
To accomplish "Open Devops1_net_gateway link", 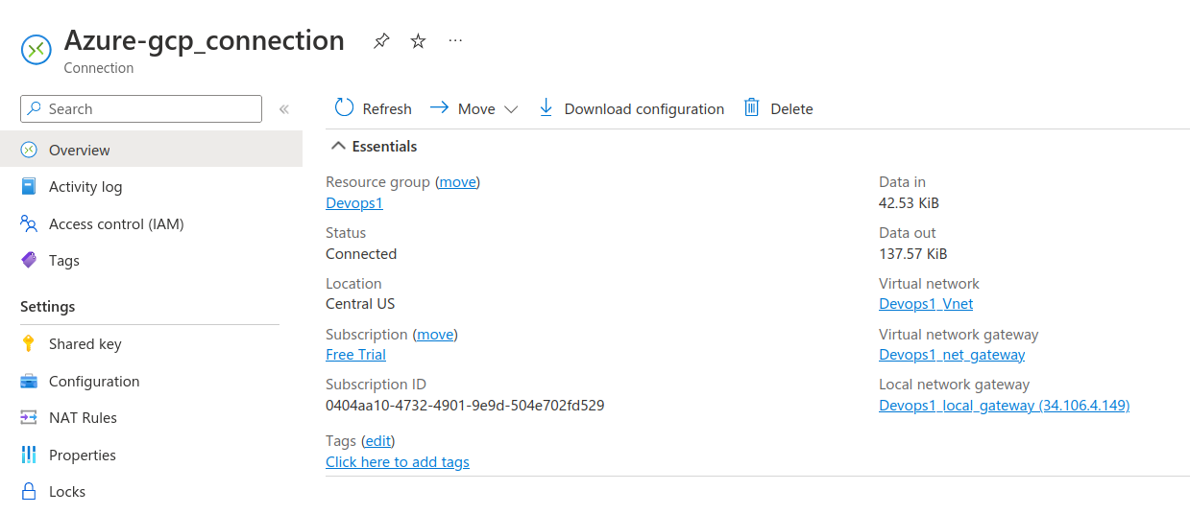I will click(952, 355).
